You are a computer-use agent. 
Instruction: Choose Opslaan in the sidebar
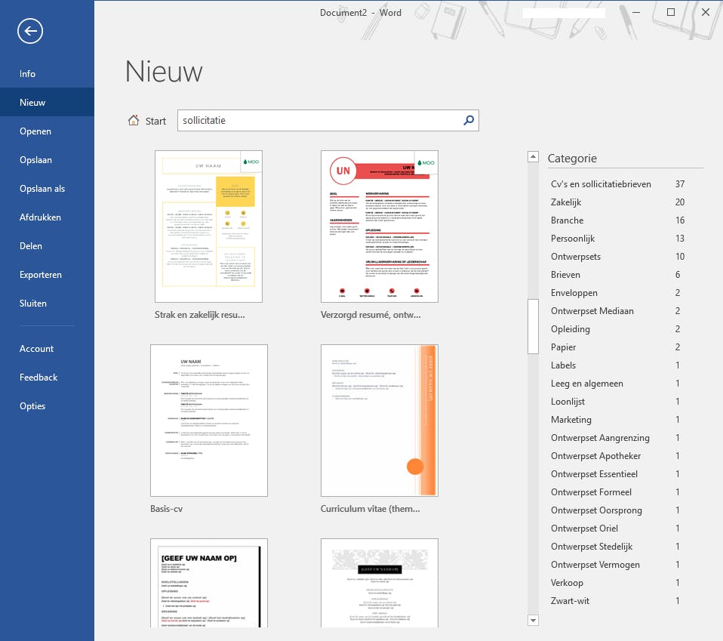pyautogui.click(x=47, y=159)
